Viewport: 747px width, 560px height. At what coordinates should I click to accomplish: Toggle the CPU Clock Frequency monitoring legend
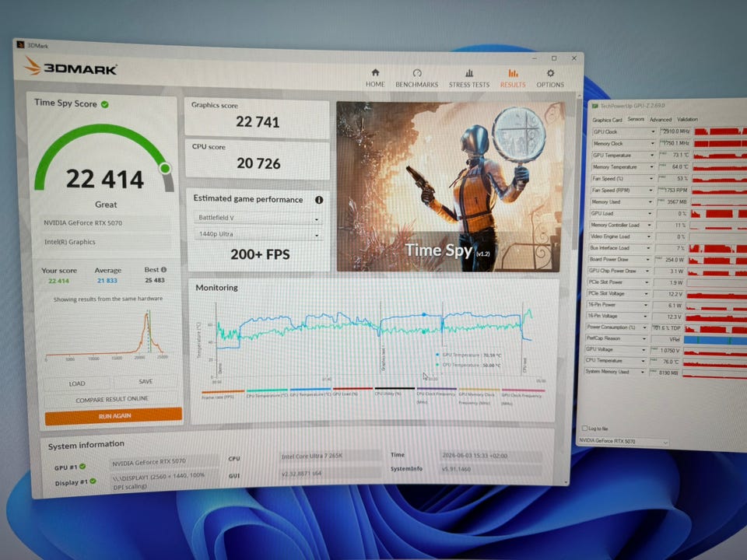(437, 395)
